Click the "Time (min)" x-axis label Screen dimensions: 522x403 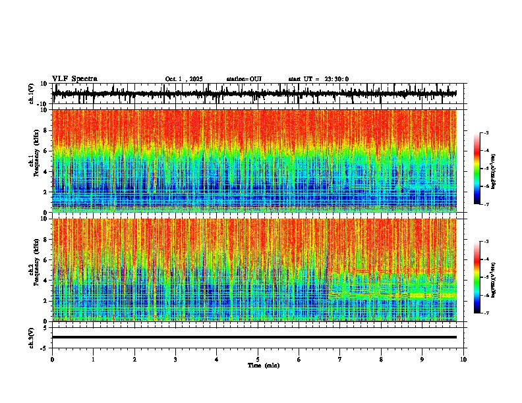click(x=264, y=365)
